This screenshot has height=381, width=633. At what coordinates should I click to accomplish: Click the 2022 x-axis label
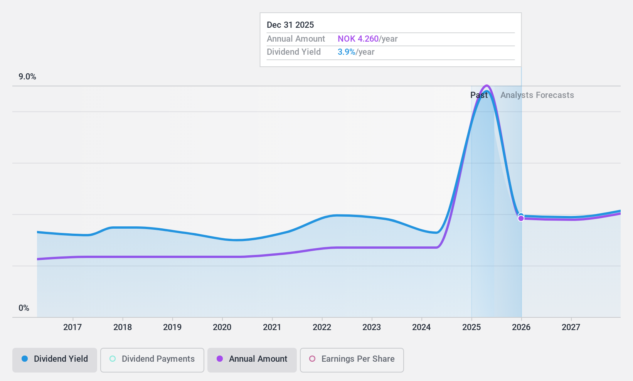pyautogui.click(x=322, y=327)
